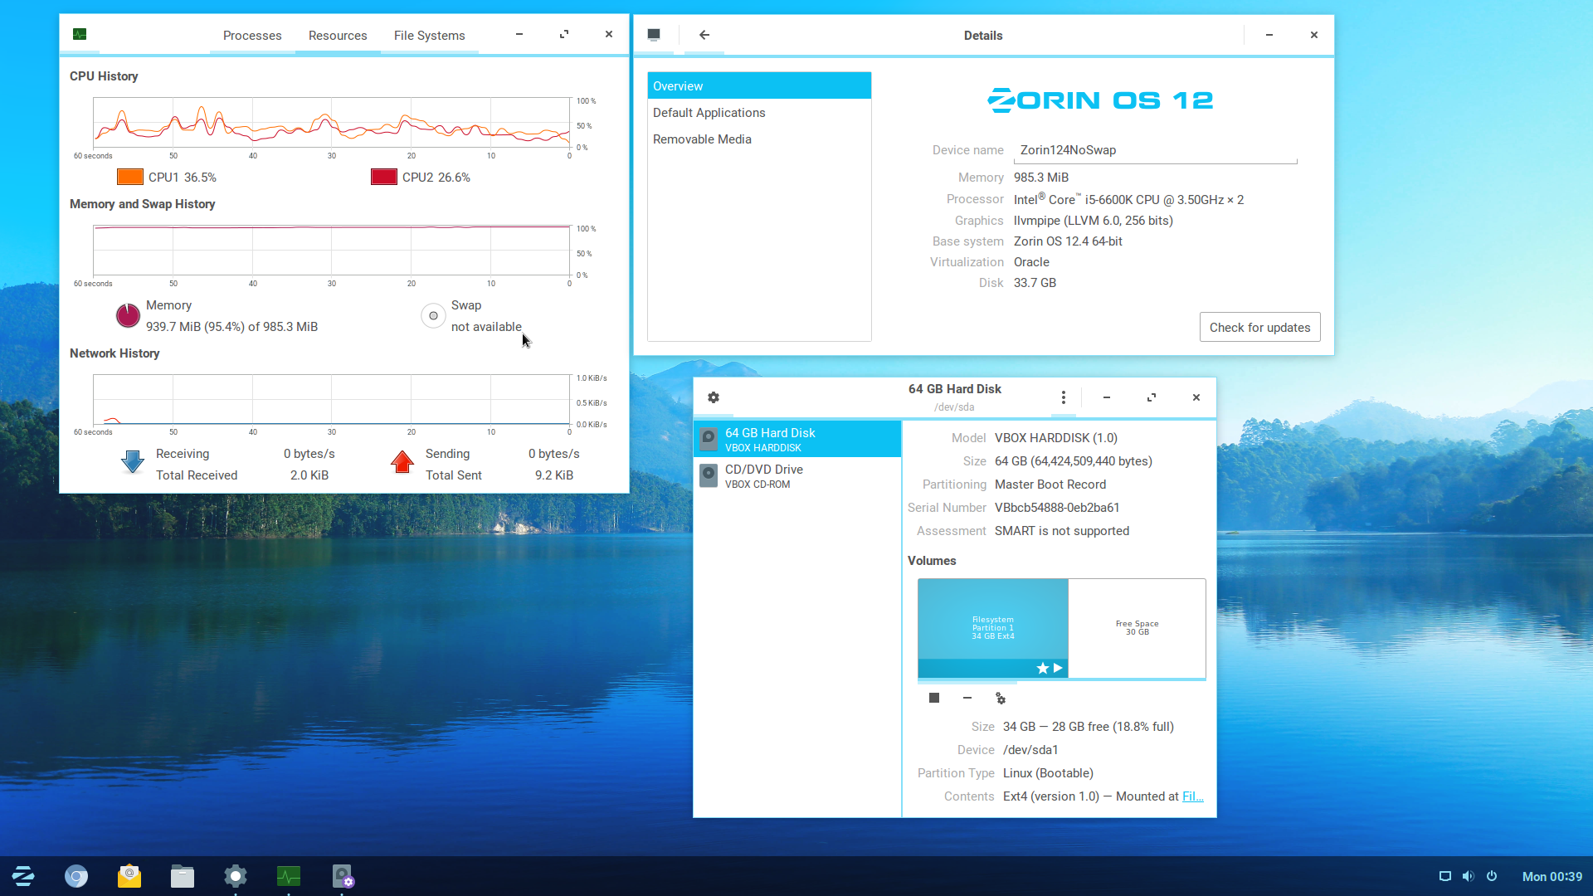Select Overview in Details sidebar
Image resolution: width=1593 pixels, height=896 pixels.
(759, 85)
